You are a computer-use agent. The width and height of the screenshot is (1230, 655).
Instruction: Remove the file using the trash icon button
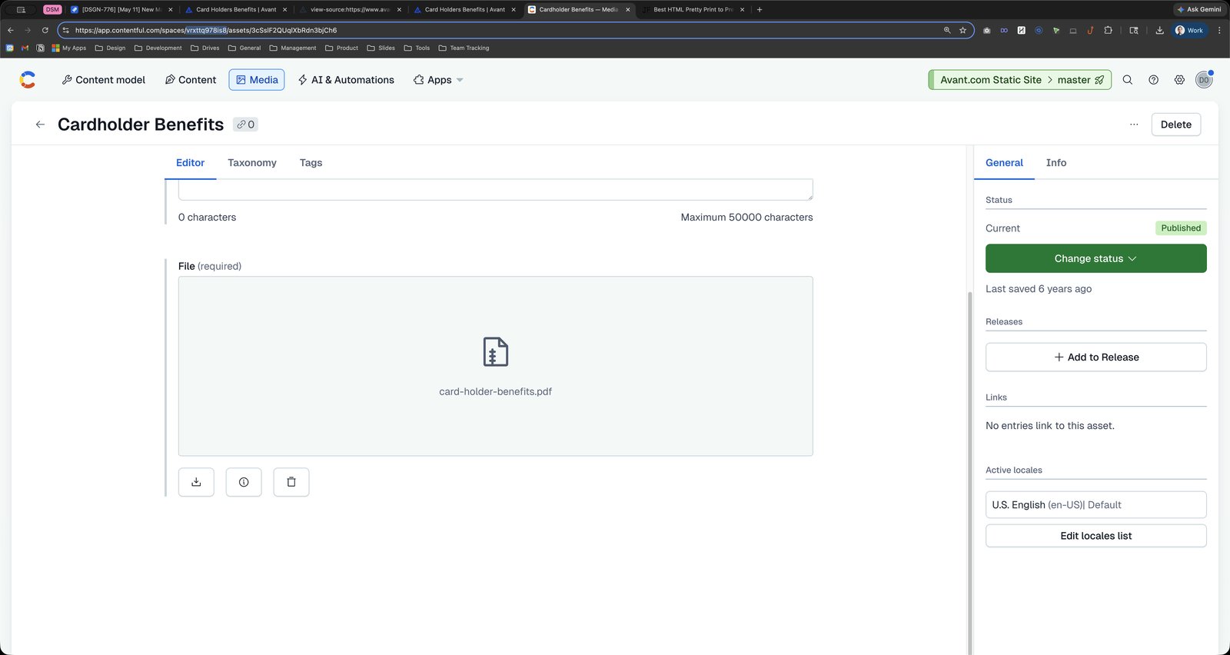coord(291,482)
